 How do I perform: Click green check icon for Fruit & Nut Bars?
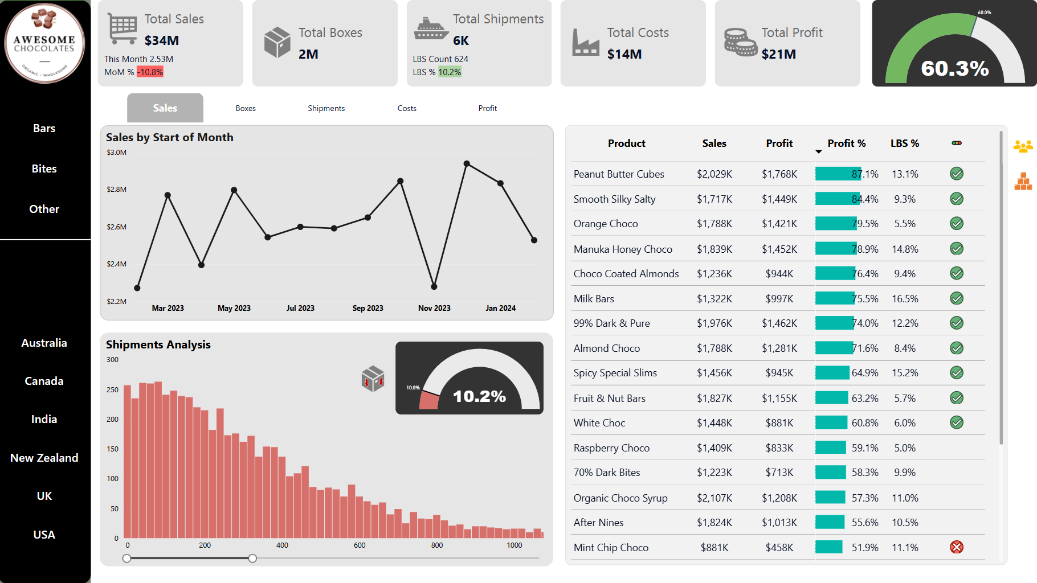coord(957,398)
